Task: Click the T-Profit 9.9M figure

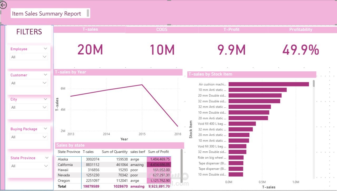Action: point(231,50)
